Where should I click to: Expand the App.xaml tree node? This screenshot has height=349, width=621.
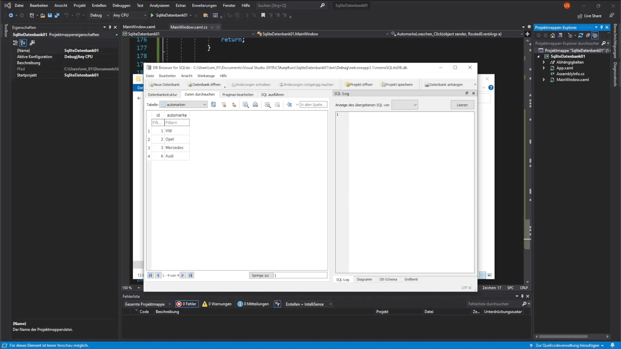click(544, 68)
